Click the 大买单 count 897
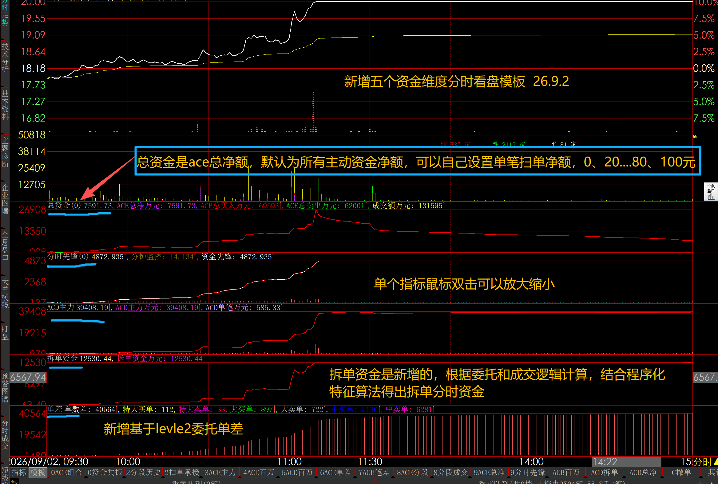Screen dimensions: 718x484 (x=267, y=410)
